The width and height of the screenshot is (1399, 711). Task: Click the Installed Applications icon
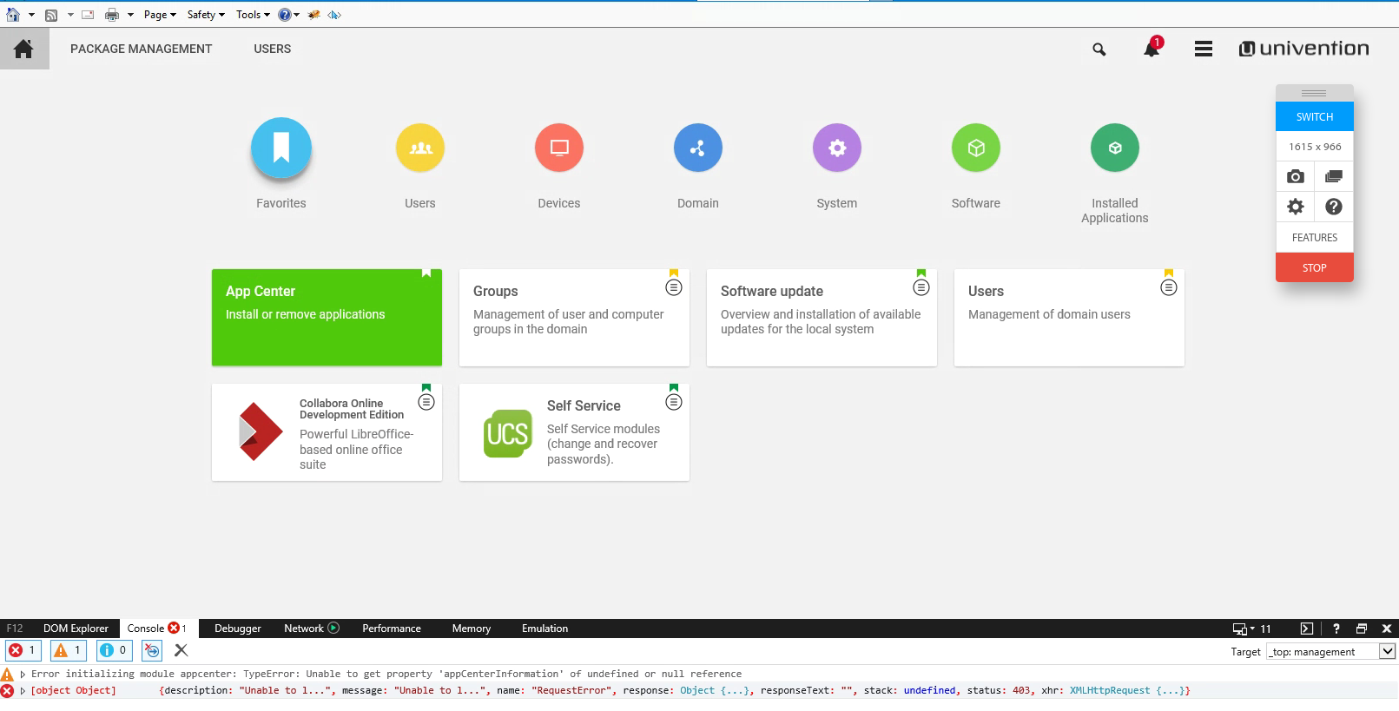pyautogui.click(x=1114, y=148)
